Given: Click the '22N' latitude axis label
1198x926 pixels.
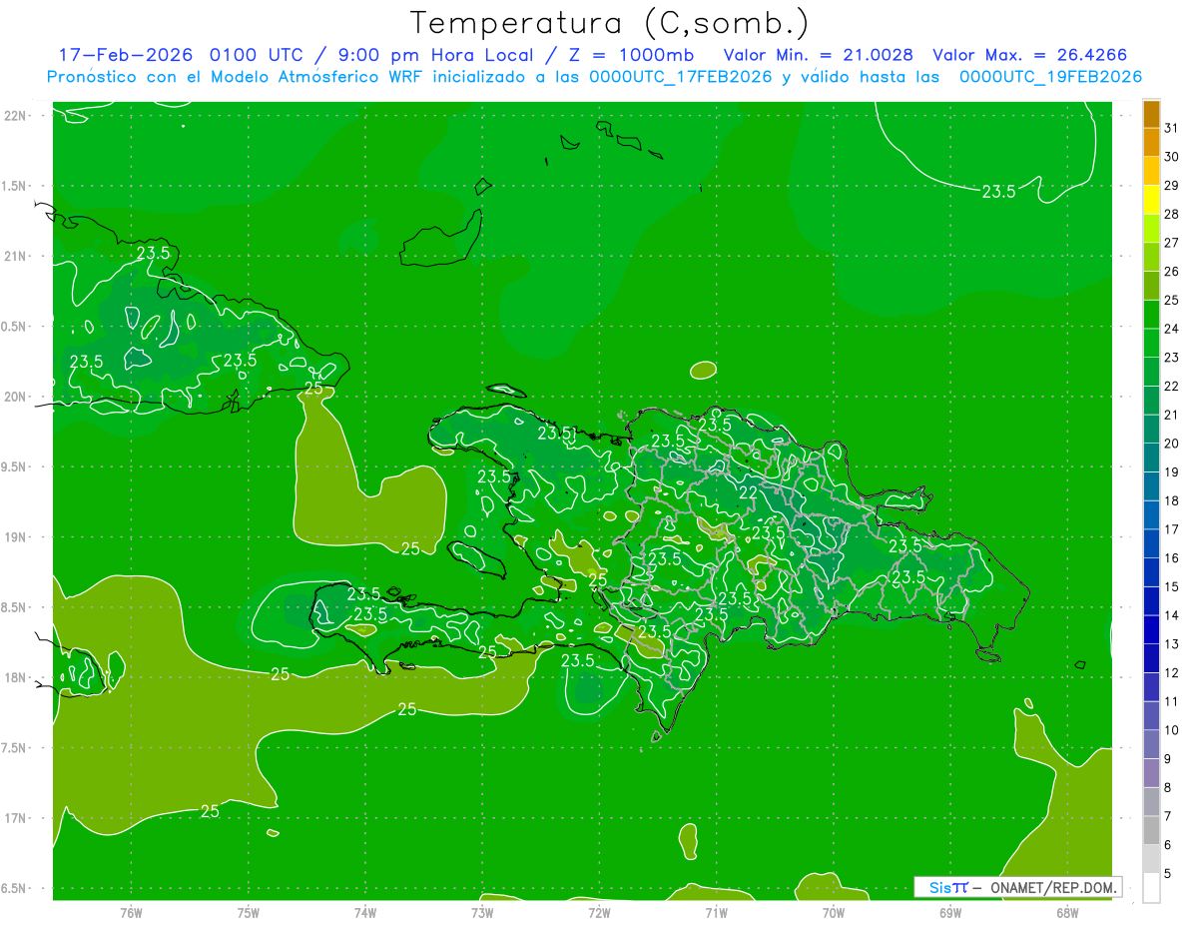Looking at the screenshot, I should (x=16, y=116).
